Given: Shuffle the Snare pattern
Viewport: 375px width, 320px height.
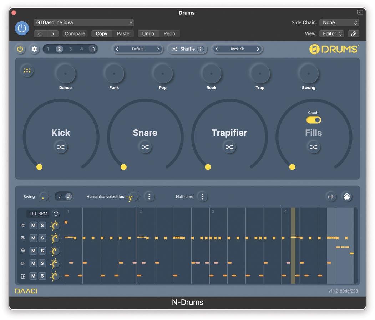Looking at the screenshot, I should point(145,147).
